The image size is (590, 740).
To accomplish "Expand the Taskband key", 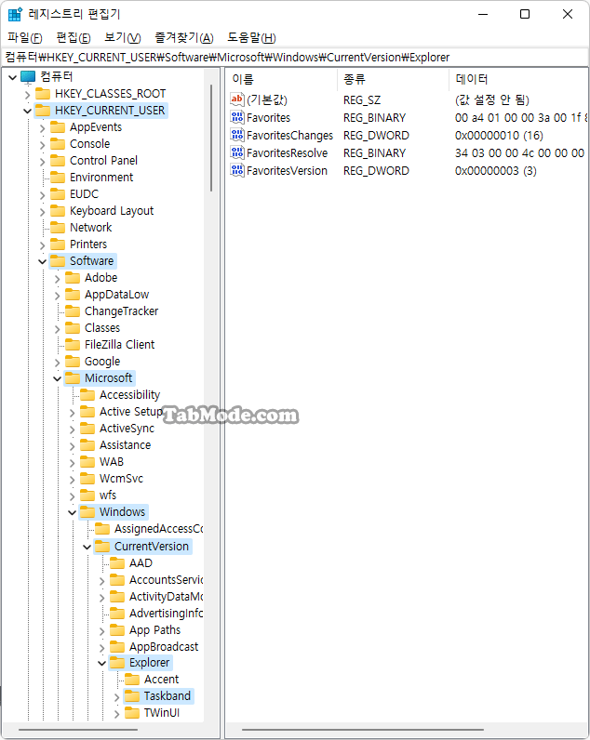I will point(116,697).
